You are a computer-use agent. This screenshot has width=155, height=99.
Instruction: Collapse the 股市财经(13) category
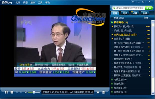point(112,22)
